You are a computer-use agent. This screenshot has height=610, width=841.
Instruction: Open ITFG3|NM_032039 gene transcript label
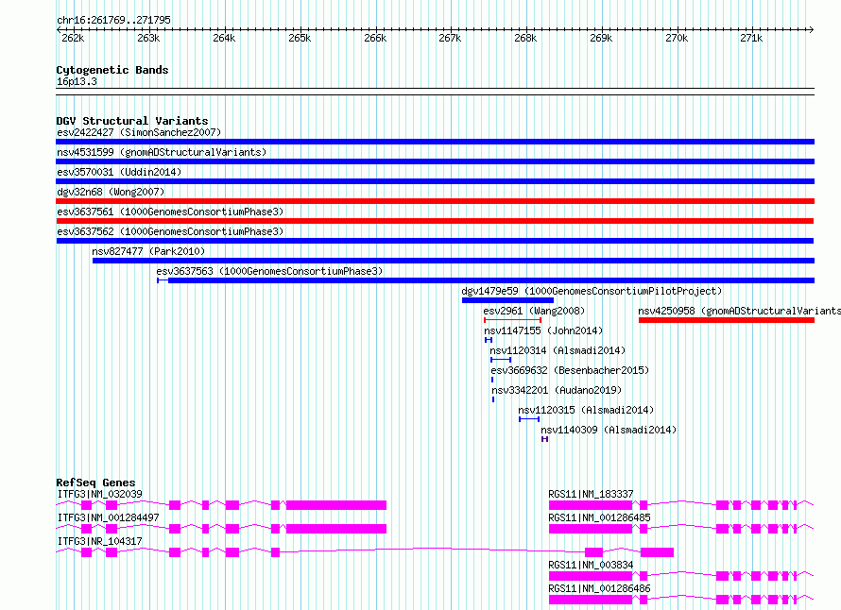tap(100, 494)
